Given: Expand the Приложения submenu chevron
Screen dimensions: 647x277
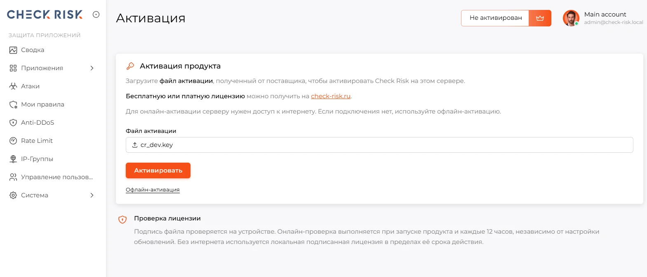Looking at the screenshot, I should pos(92,68).
